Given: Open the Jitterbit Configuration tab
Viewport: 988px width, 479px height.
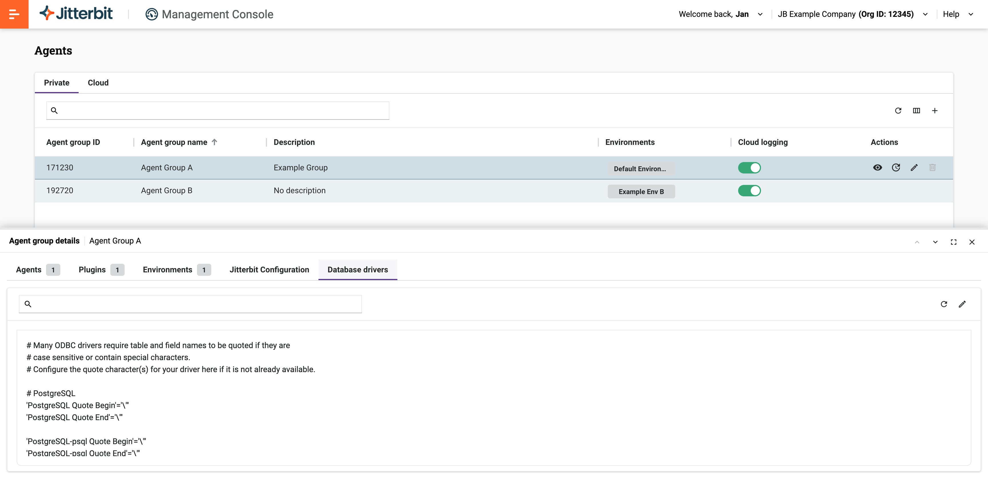Looking at the screenshot, I should tap(269, 270).
